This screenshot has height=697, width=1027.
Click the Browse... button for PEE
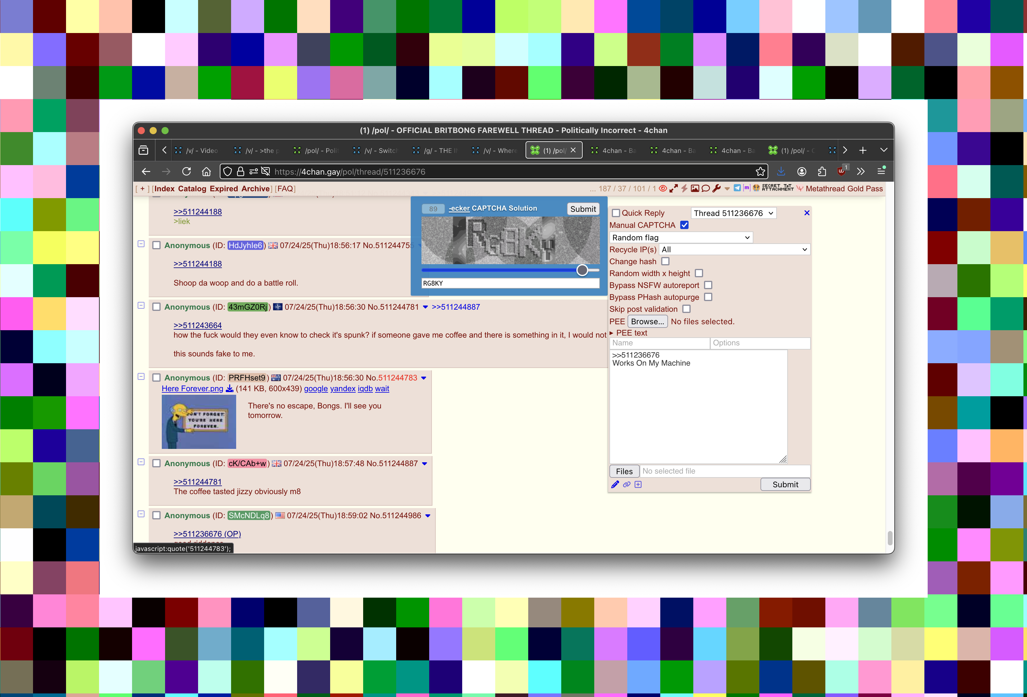pos(647,321)
